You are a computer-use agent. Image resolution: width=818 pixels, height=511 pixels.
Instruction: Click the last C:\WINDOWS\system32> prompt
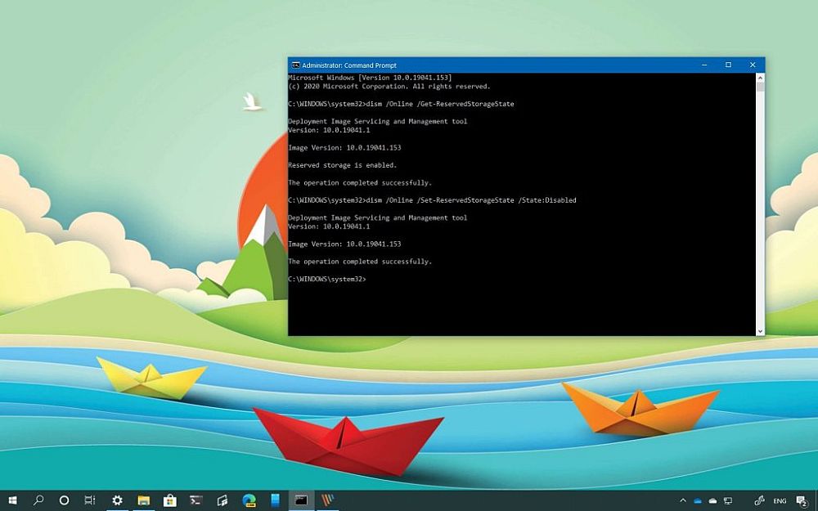click(x=327, y=279)
